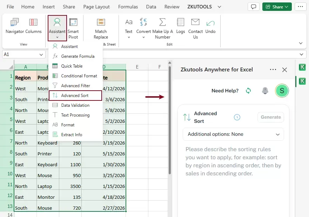Close the Zkutools Anywhere pane
The height and width of the screenshot is (217, 309).
coord(284,70)
